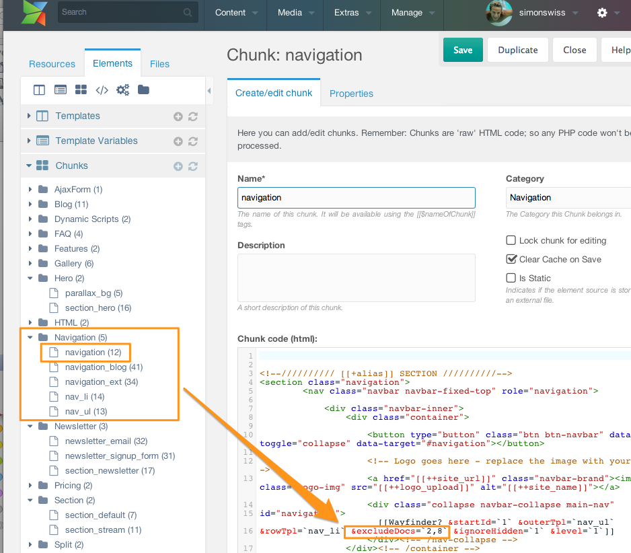
Task: Click the plugins gears icon
Action: tap(122, 90)
